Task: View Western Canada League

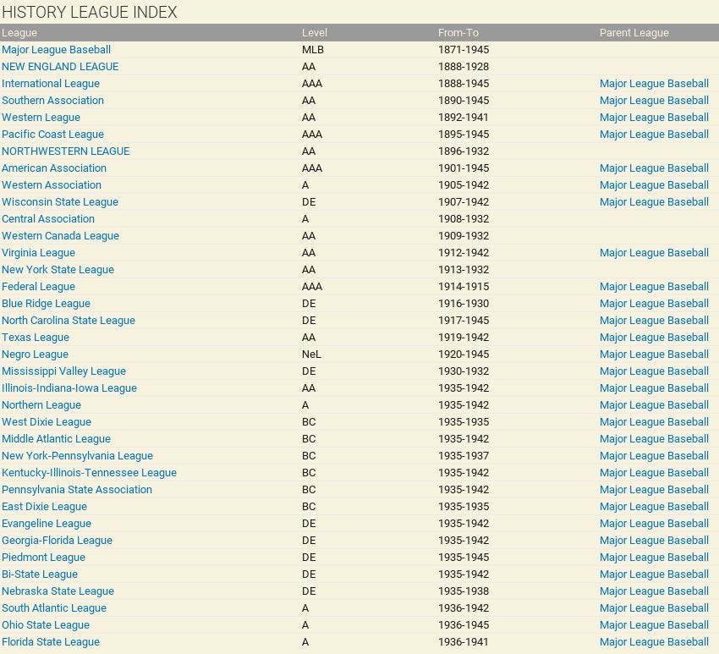Action: click(61, 236)
